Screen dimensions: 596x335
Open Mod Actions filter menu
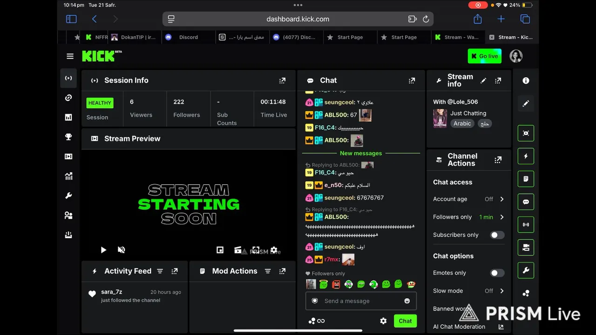click(268, 271)
